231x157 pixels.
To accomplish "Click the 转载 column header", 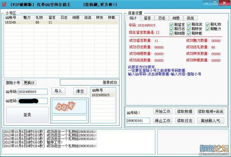I will [x=113, y=17].
